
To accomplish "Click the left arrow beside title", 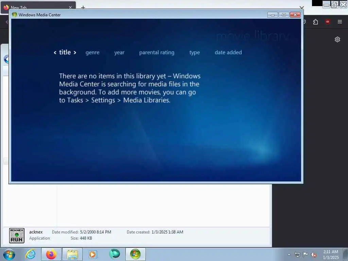I will (x=55, y=53).
